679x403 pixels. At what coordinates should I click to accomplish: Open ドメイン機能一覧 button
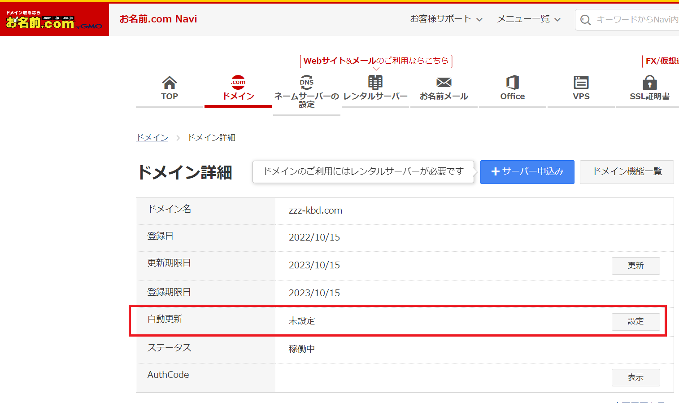(627, 172)
